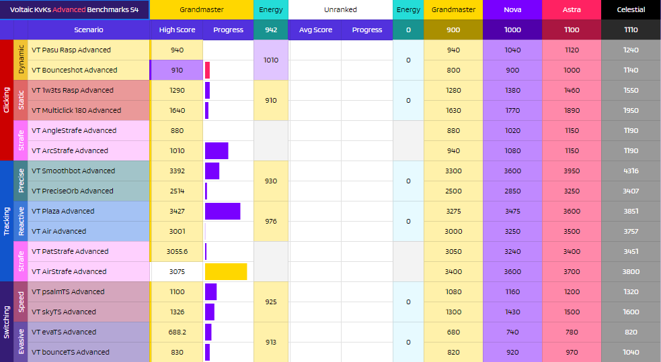Click the VT ArcStrafe Advanced progress bar
The width and height of the screenshot is (661, 362).
(217, 150)
